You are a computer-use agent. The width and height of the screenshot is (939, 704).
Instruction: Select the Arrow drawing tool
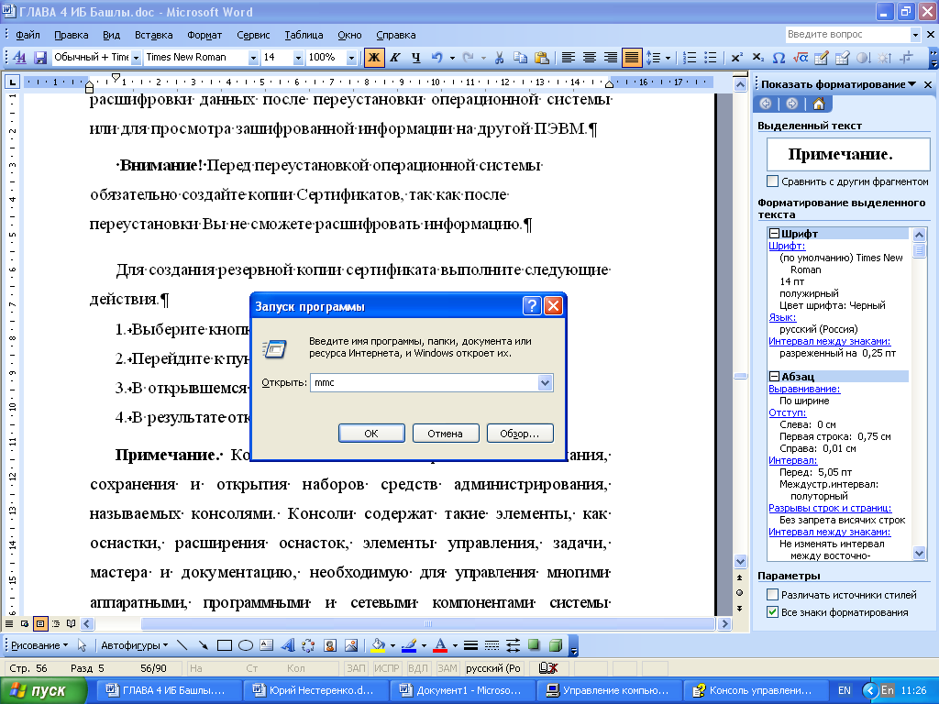[x=203, y=645]
